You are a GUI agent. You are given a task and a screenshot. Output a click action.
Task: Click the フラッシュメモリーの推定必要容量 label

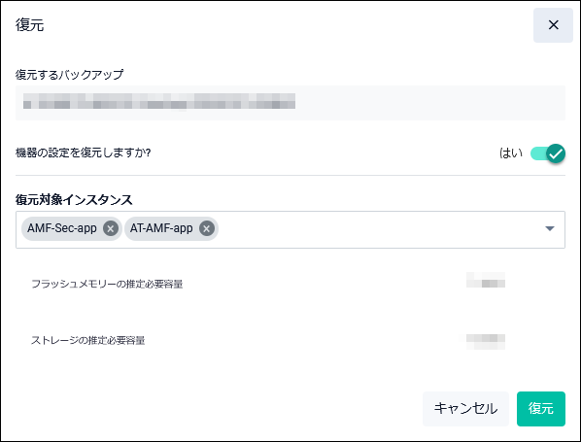coord(107,285)
